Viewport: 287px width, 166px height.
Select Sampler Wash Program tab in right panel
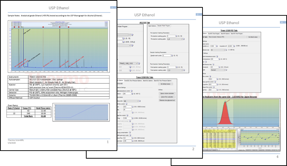tap(164, 26)
